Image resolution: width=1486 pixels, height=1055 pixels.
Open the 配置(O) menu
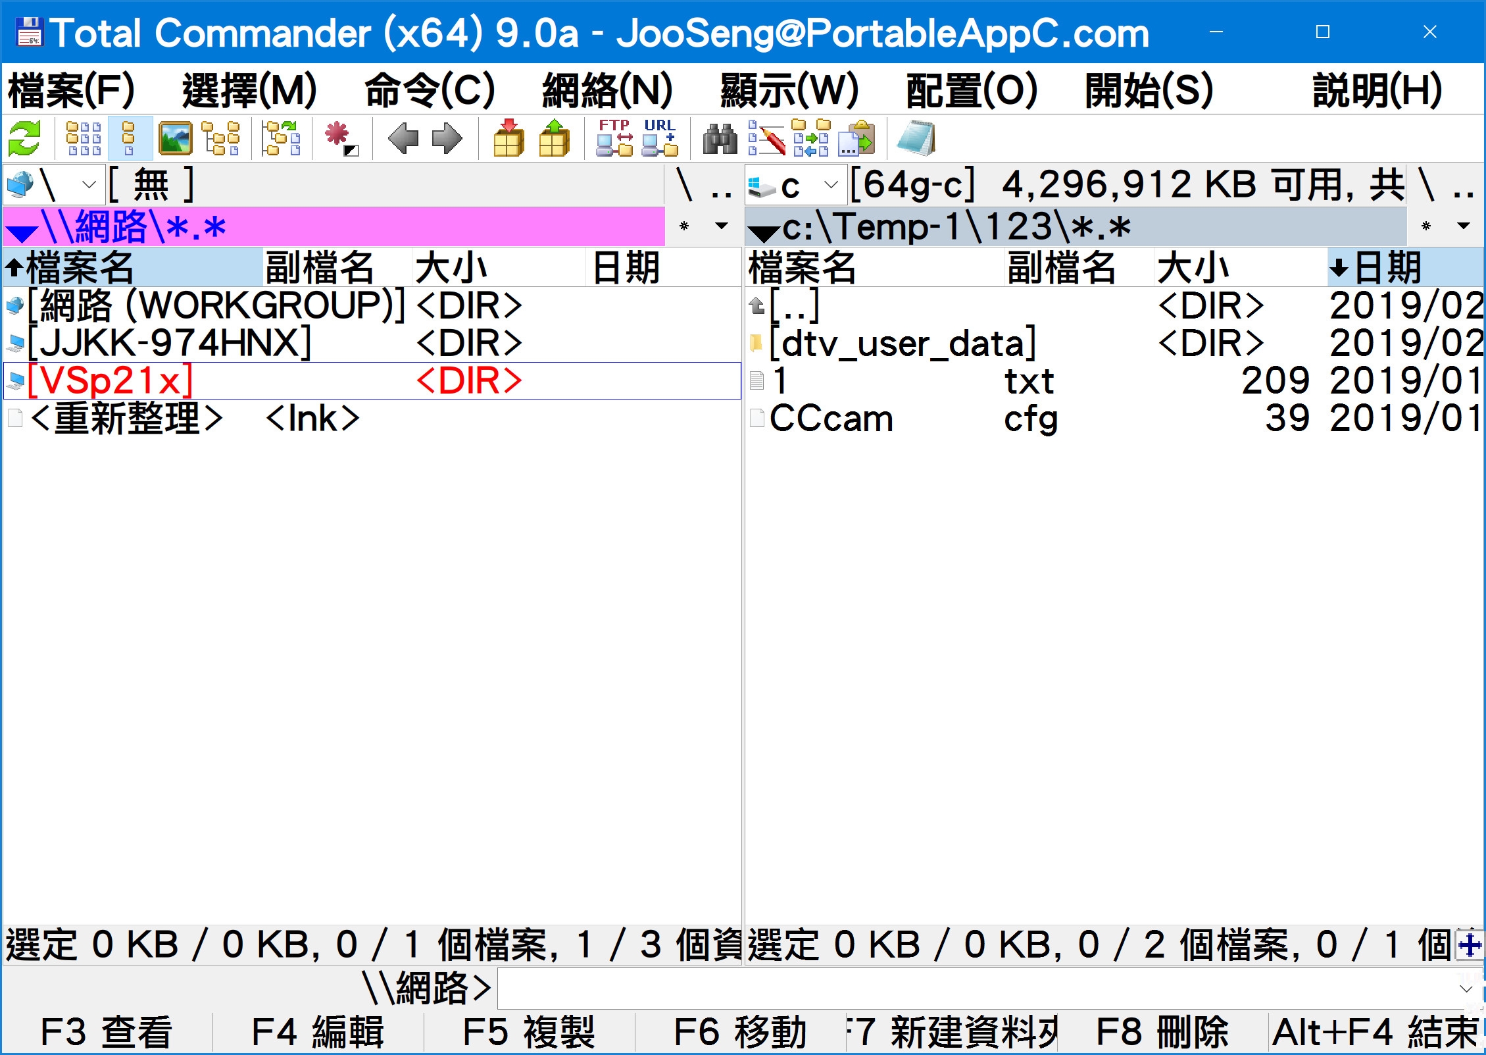point(972,90)
